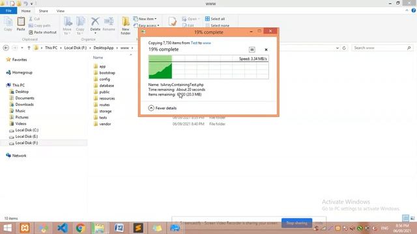Switch to the View ribbon tab
The height and width of the screenshot is (234, 417).
coord(61,11)
